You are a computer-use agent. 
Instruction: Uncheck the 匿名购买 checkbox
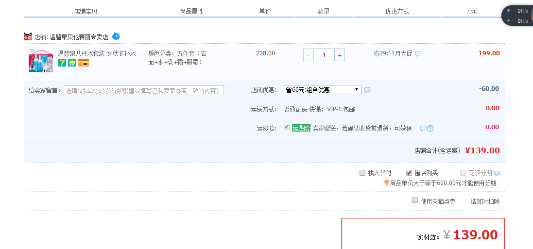click(x=409, y=173)
